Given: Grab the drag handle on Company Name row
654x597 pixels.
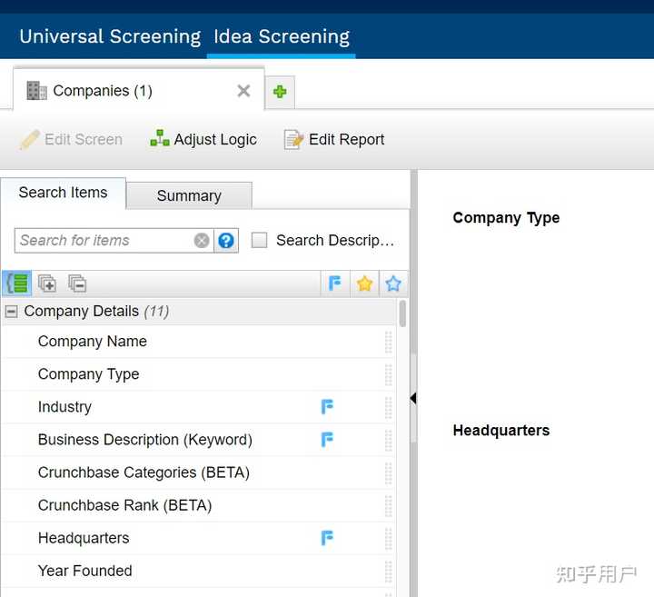Looking at the screenshot, I should pos(389,342).
